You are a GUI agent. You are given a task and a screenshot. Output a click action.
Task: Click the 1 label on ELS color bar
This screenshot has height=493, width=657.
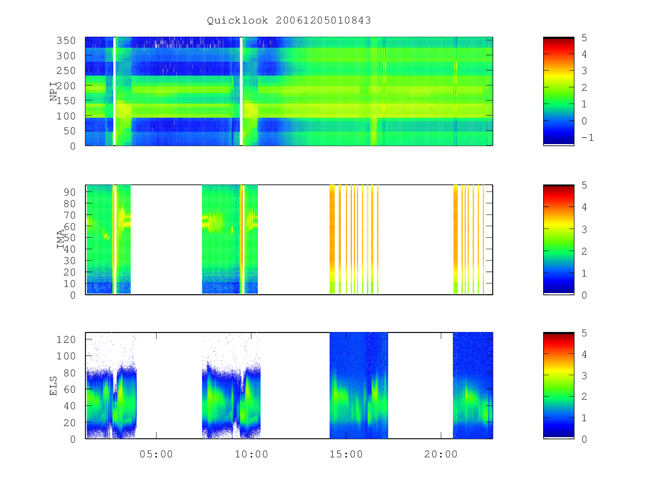pyautogui.click(x=584, y=418)
